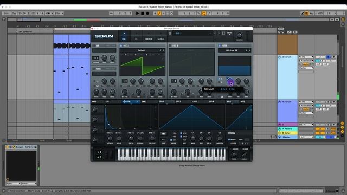Open the 1 Bar quantization dropdown
347x195 pixels.
click(59, 13)
